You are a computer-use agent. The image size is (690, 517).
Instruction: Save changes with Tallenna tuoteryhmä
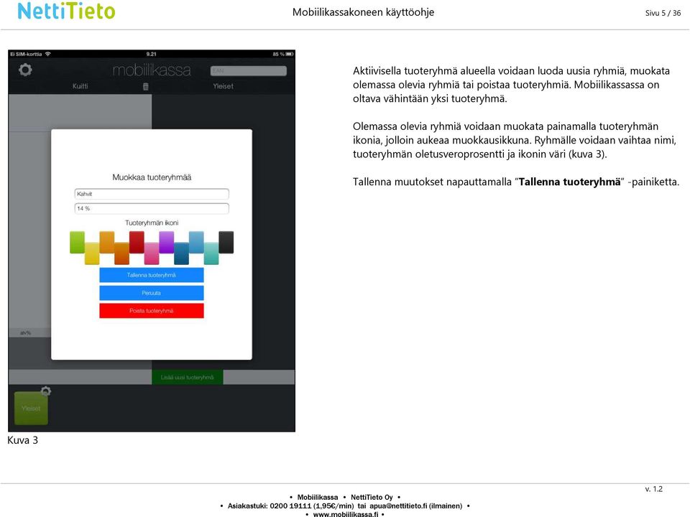152,275
